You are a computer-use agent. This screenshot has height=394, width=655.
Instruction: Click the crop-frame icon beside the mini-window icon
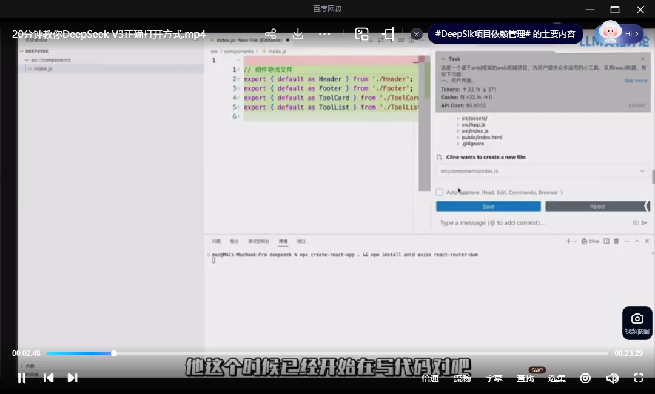[x=389, y=34]
